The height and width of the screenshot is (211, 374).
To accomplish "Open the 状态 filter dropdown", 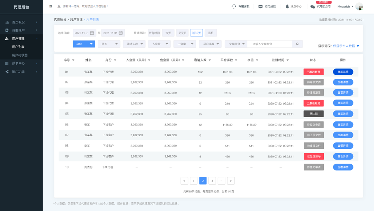I will coord(109,44).
